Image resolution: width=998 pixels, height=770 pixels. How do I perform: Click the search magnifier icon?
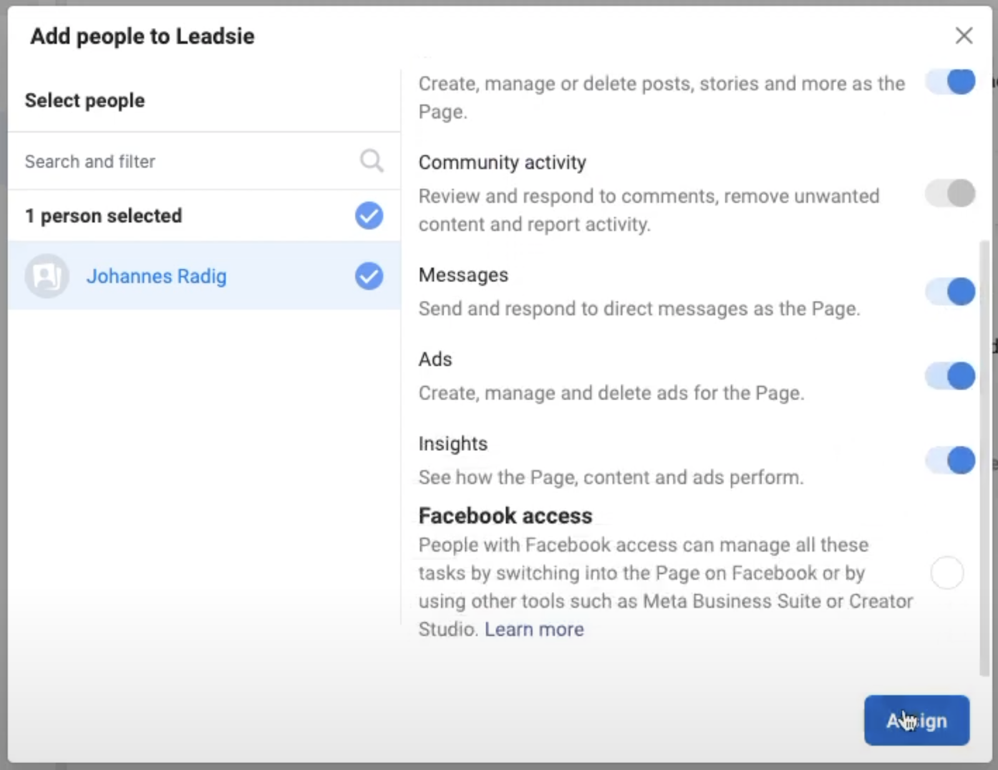[x=372, y=161]
